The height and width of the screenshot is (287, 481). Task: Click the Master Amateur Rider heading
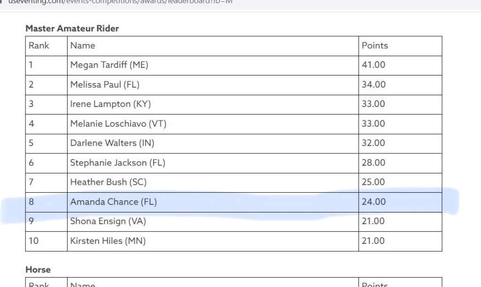tap(72, 28)
